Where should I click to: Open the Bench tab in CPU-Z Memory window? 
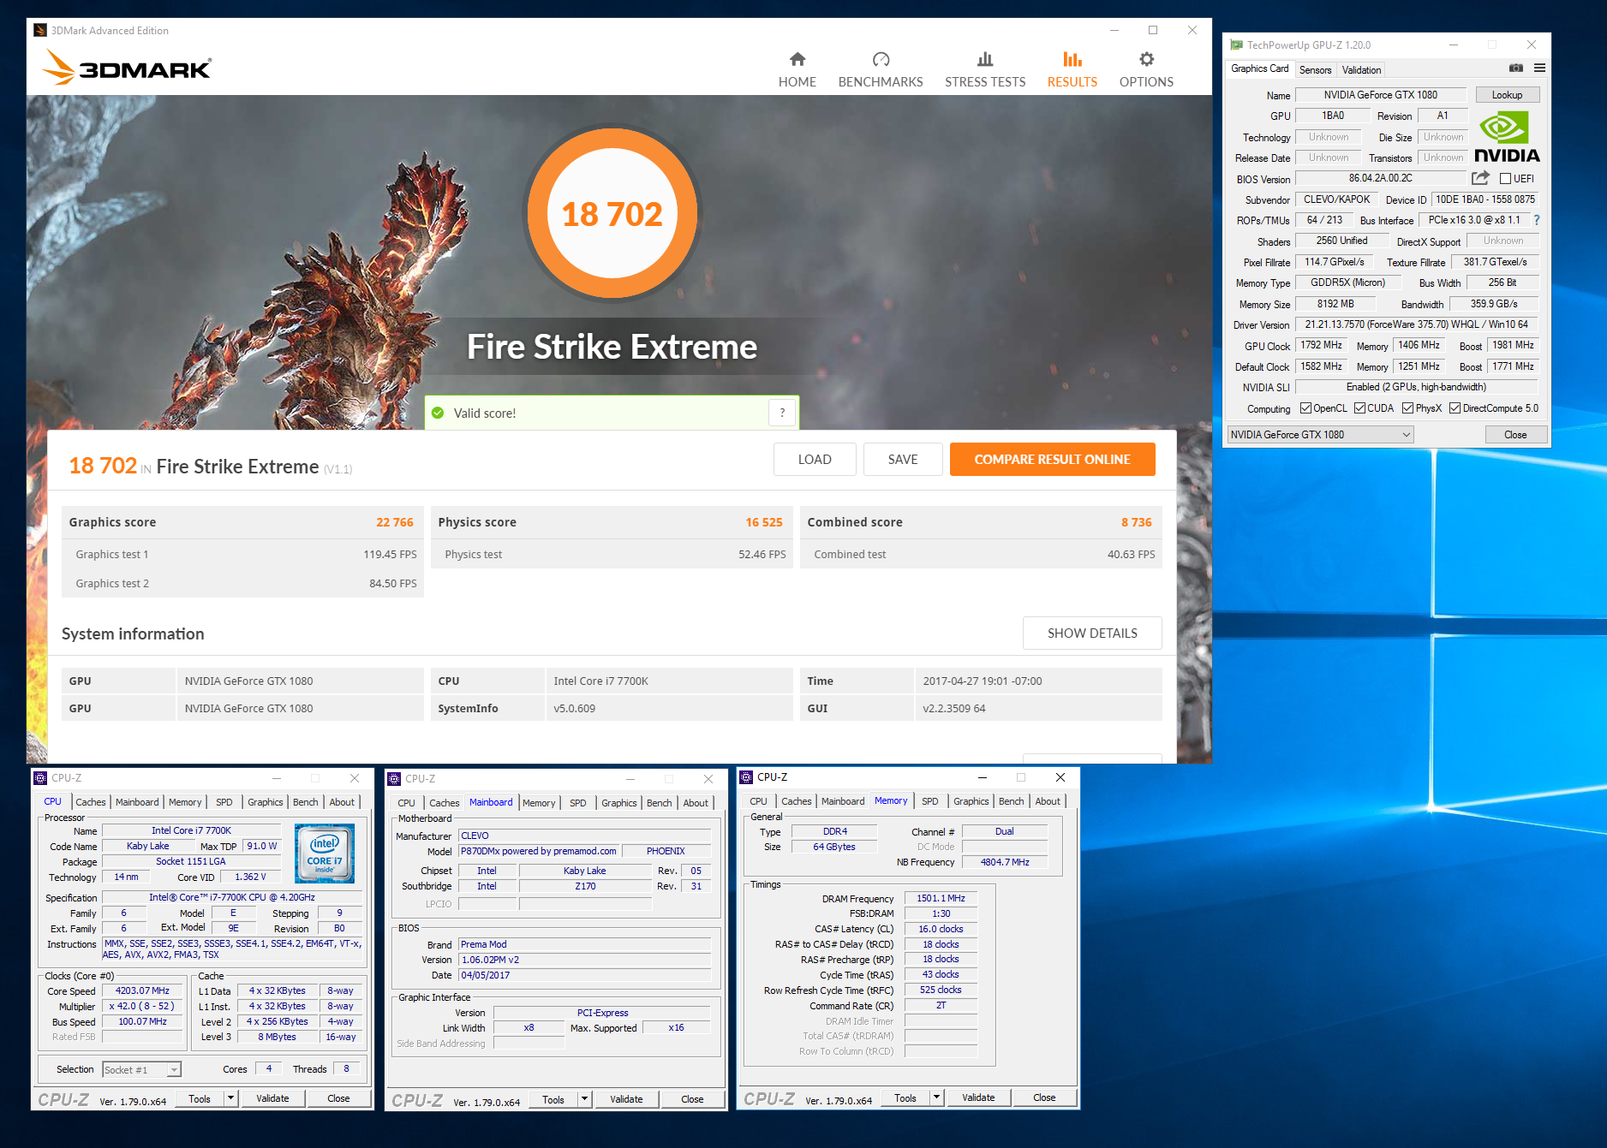coord(1011,801)
